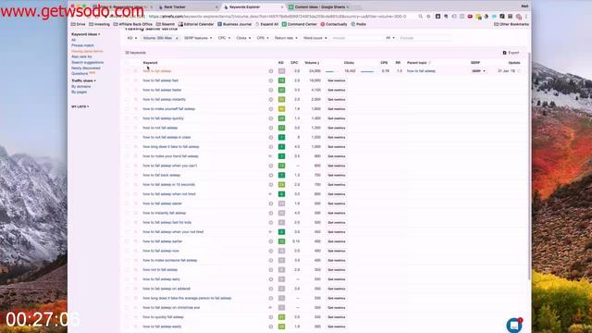Open the Contactually bookmark
Screen dimensions: 592x333
click(x=334, y=24)
